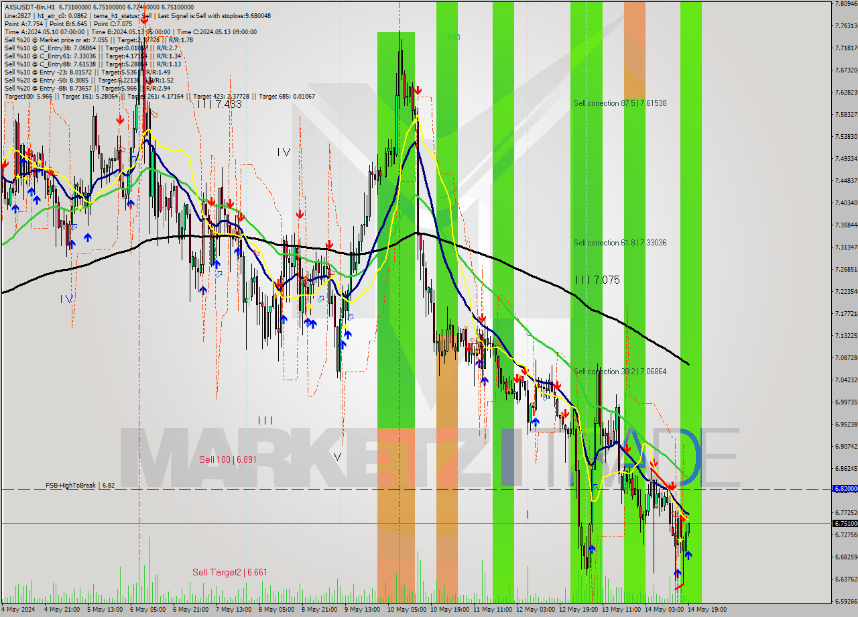Click the '6 May 21:00' time axis label
This screenshot has height=617, width=858.
click(x=190, y=609)
